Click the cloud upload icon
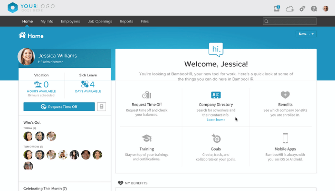The height and width of the screenshot is (191, 335). pos(290,9)
